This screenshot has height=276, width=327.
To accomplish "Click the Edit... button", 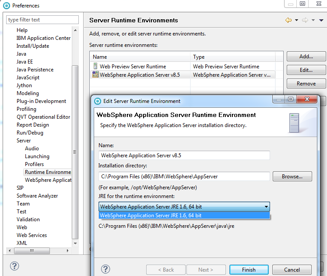I will [x=306, y=70].
